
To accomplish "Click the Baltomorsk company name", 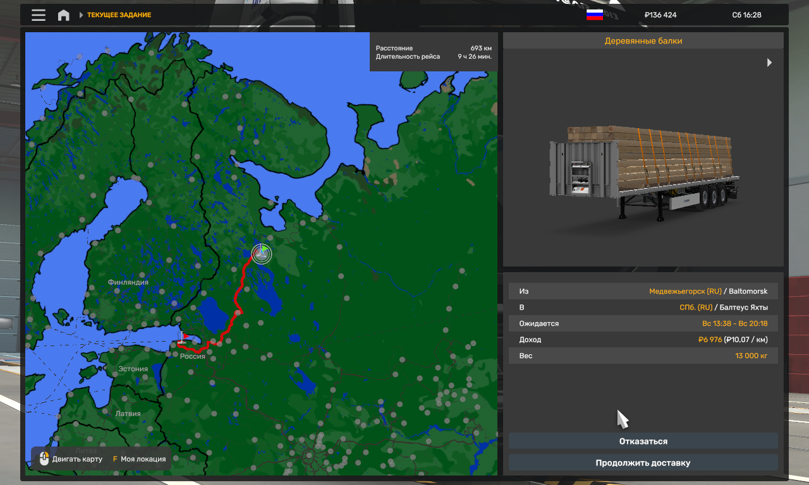I will [748, 291].
